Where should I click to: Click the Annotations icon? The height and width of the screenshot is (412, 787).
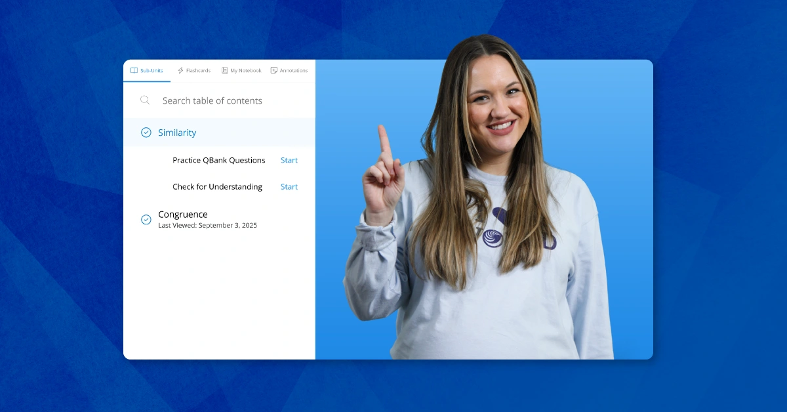click(x=274, y=71)
